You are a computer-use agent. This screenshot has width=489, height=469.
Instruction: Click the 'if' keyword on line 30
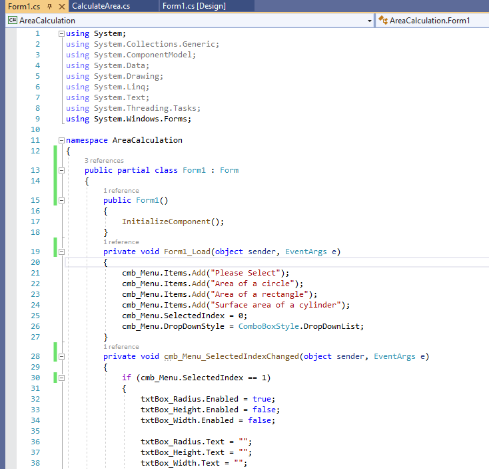coord(127,378)
